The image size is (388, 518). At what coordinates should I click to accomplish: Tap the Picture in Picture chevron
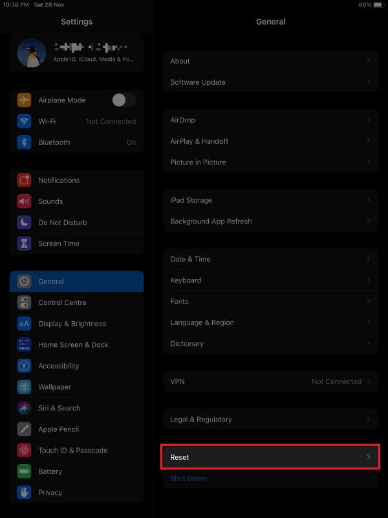pyautogui.click(x=369, y=163)
